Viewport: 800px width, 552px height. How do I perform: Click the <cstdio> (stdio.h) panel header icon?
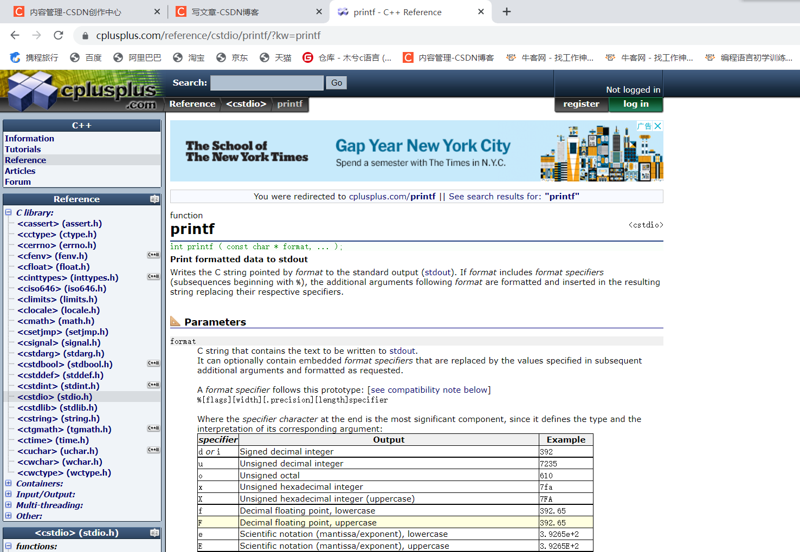tap(154, 532)
